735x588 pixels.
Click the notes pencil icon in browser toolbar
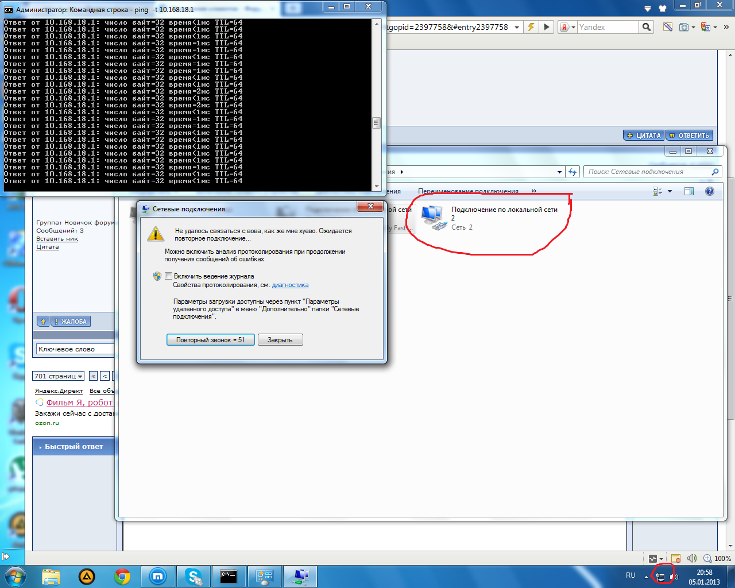tap(667, 27)
